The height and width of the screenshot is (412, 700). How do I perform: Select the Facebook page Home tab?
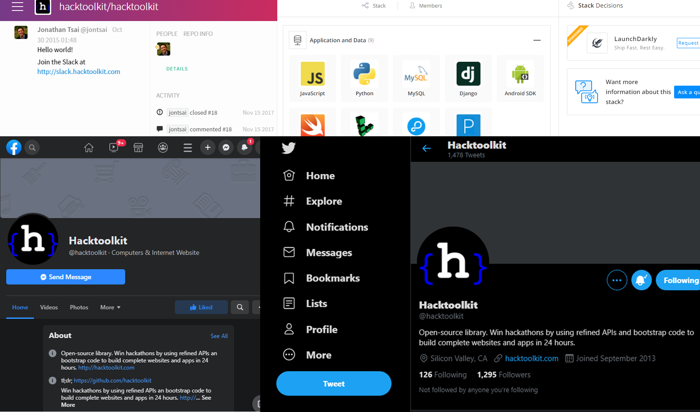click(x=20, y=307)
